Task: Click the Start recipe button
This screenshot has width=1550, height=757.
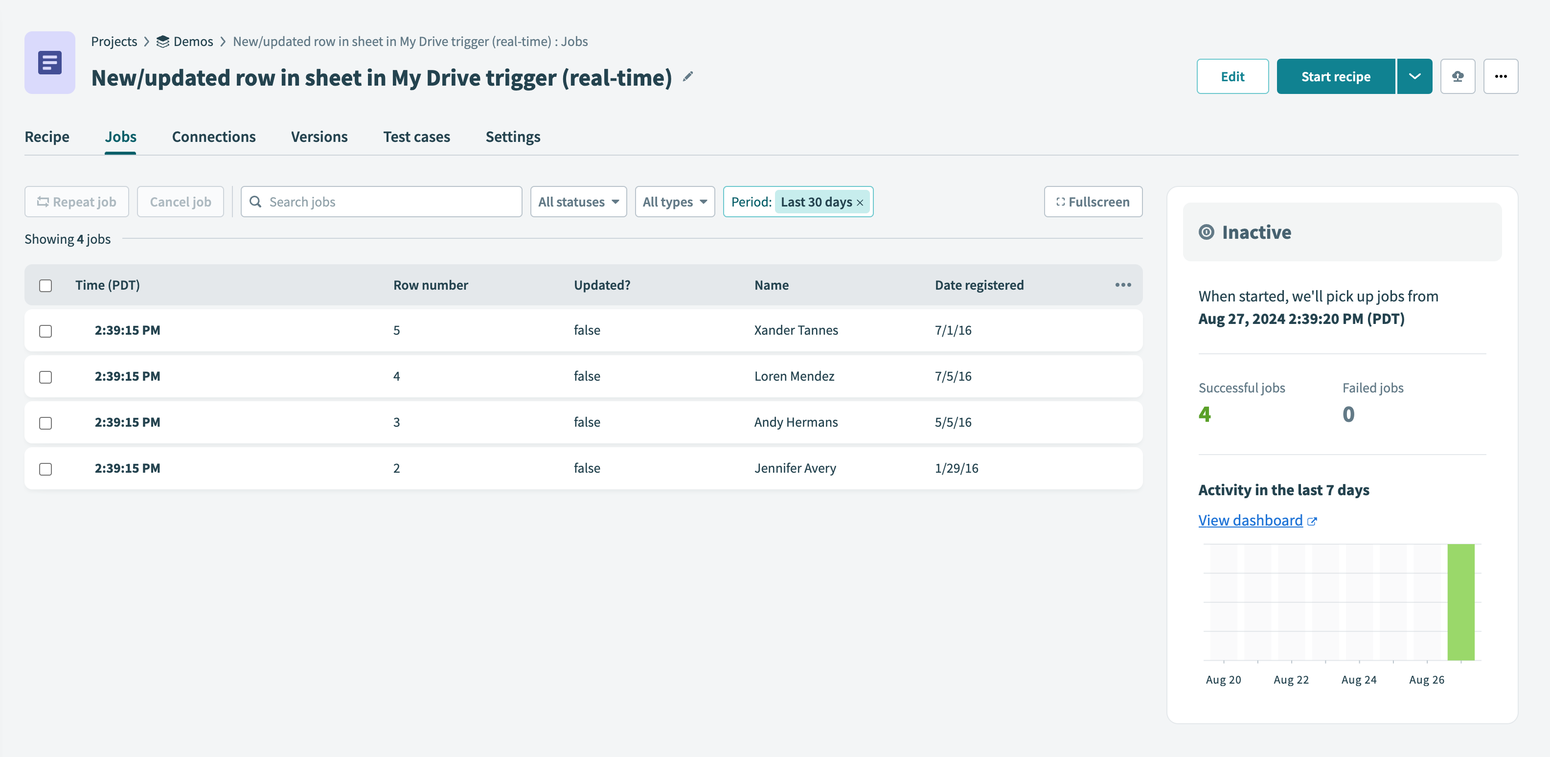Action: [1335, 76]
